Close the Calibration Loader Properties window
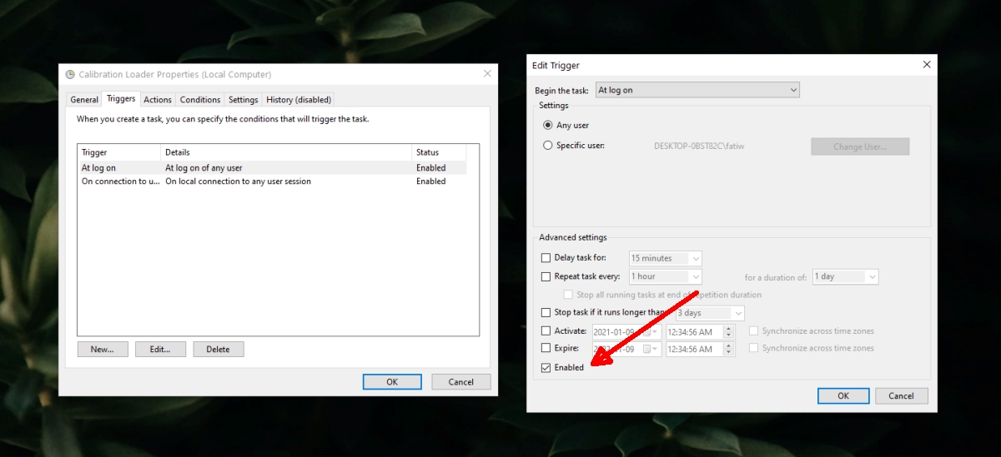The height and width of the screenshot is (457, 1001). (x=487, y=74)
